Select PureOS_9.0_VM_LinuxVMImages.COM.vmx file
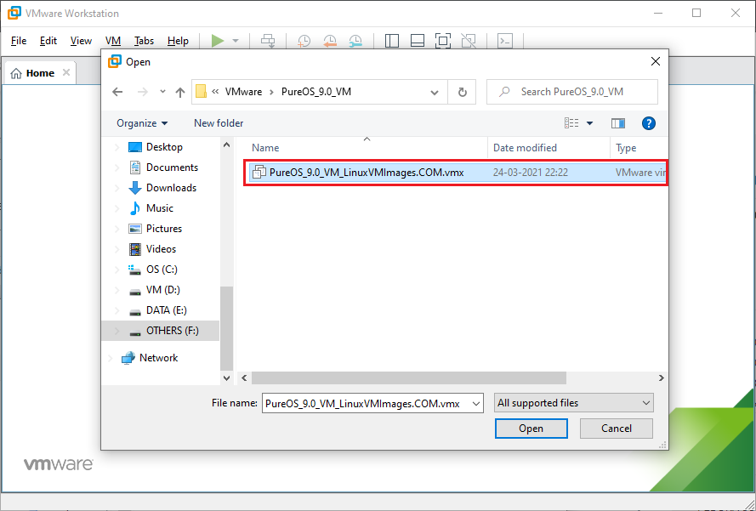This screenshot has width=756, height=511. click(x=456, y=173)
